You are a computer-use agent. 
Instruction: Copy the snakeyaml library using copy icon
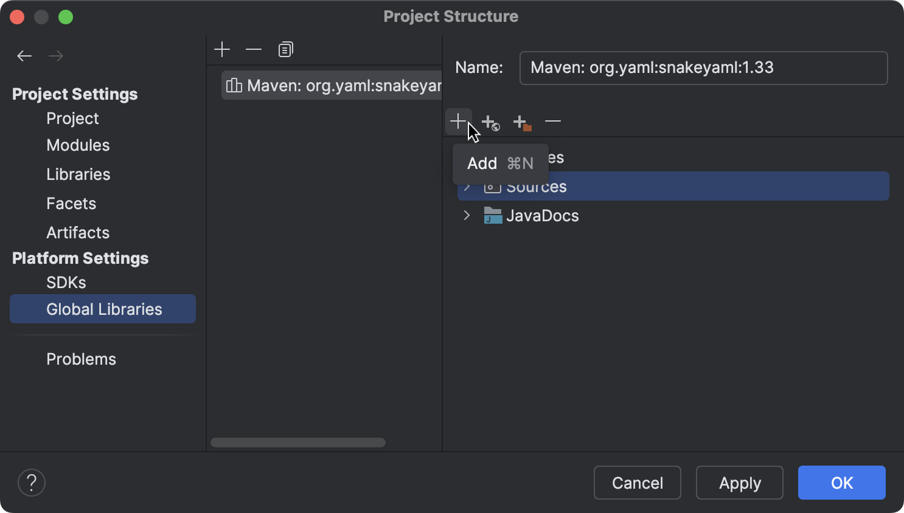point(285,49)
